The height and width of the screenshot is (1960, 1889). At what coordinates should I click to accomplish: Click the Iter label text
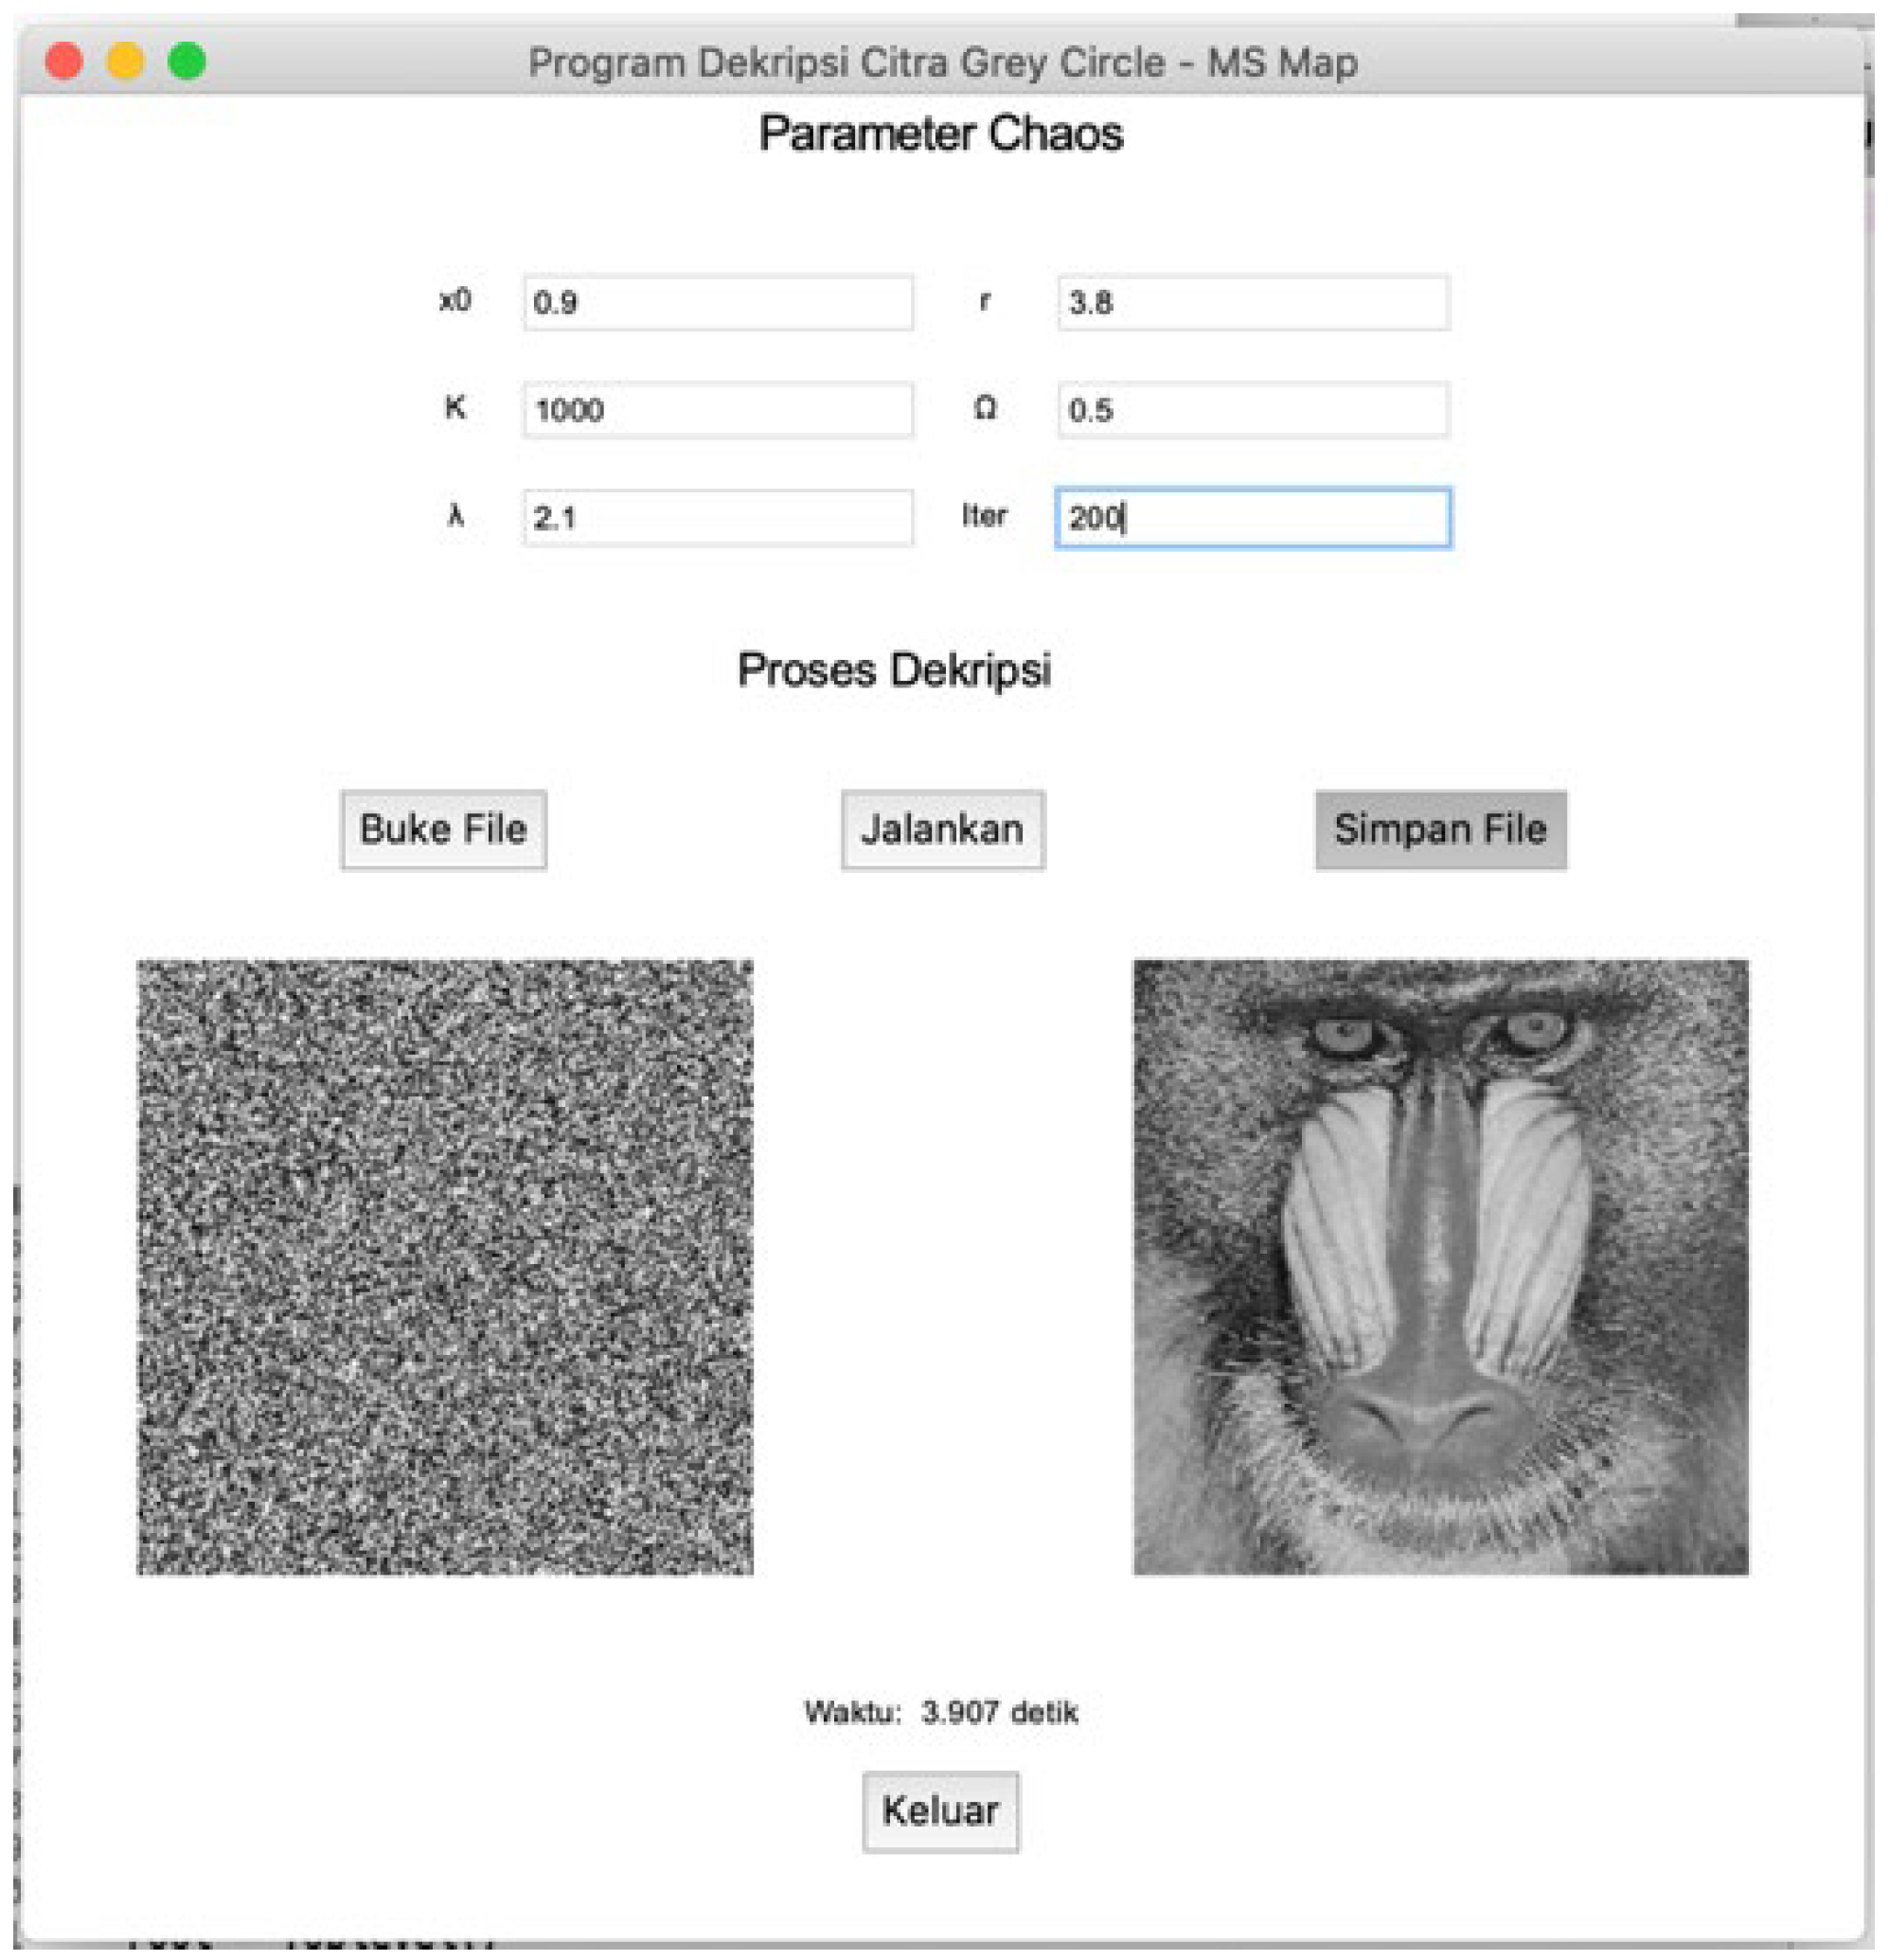(x=984, y=516)
